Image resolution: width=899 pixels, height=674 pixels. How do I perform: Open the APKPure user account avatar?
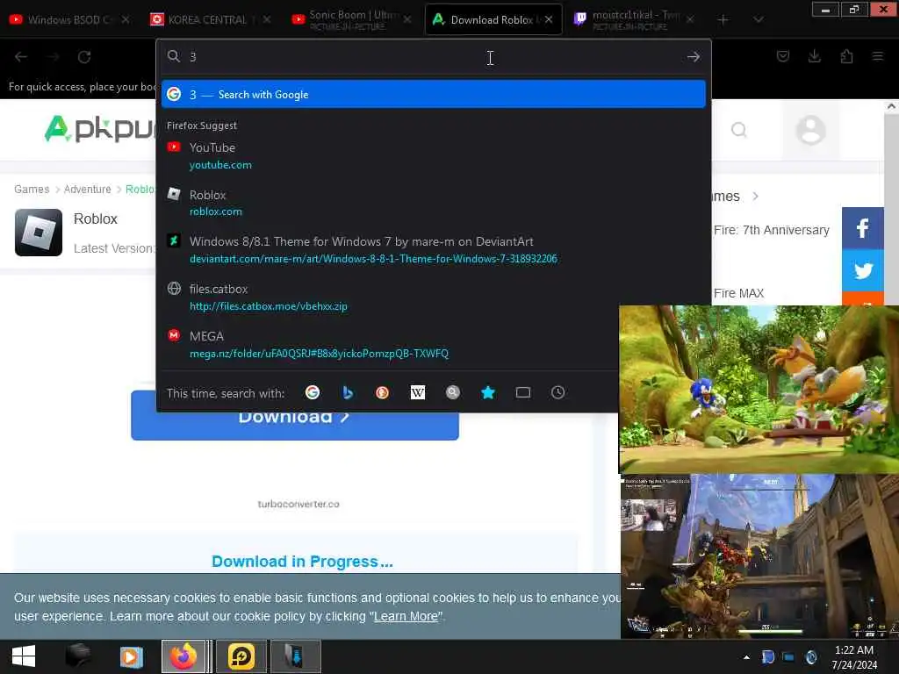(x=810, y=130)
